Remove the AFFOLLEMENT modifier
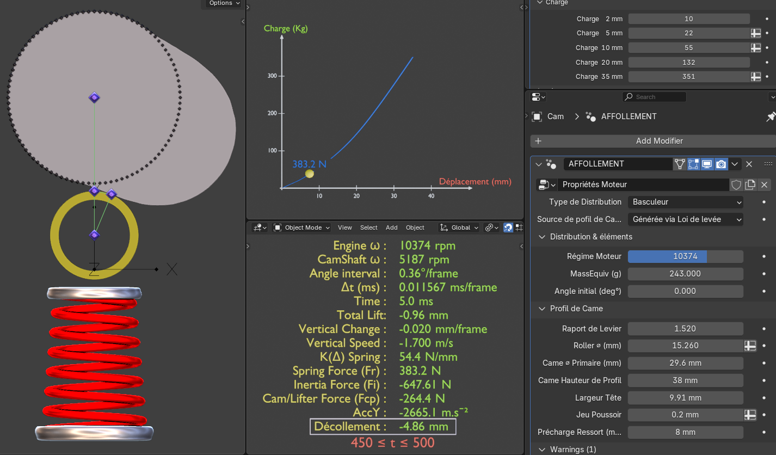776x455 pixels. pos(749,164)
